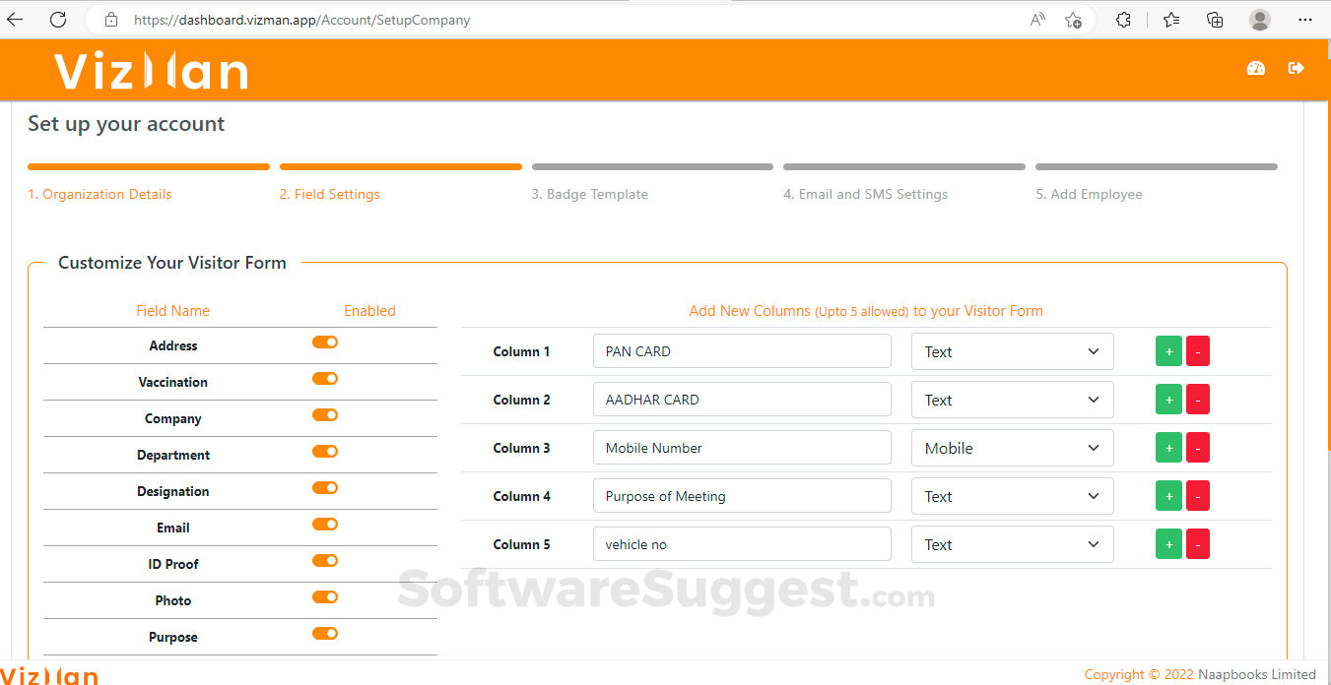The width and height of the screenshot is (1331, 685).
Task: Toggle the Address field switch
Action: (325, 342)
